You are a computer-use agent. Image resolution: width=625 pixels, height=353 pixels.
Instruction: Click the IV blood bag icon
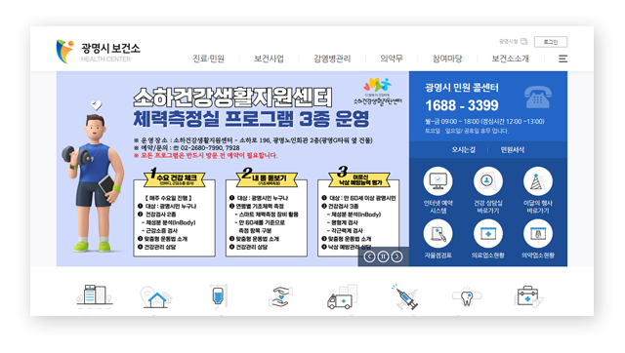(219, 296)
